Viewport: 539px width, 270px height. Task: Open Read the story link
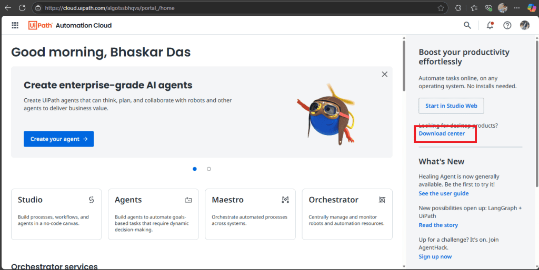pyautogui.click(x=438, y=225)
